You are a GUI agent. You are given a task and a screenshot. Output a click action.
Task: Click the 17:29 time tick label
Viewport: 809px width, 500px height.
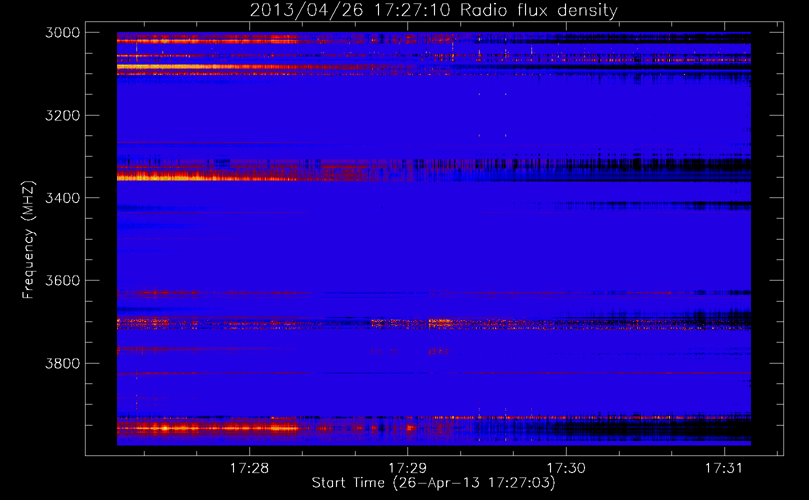click(x=407, y=468)
